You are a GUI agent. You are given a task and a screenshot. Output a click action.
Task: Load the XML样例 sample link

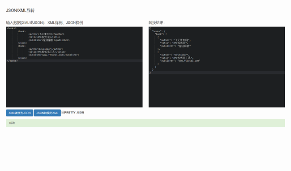(x=55, y=23)
